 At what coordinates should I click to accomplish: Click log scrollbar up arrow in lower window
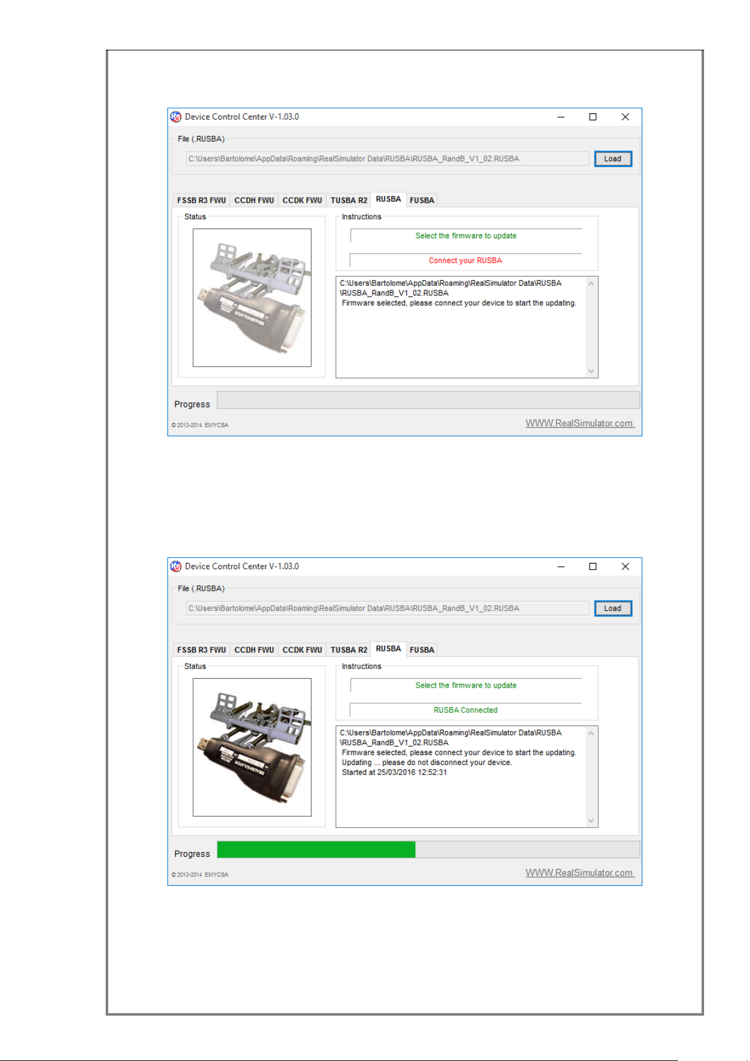(591, 734)
